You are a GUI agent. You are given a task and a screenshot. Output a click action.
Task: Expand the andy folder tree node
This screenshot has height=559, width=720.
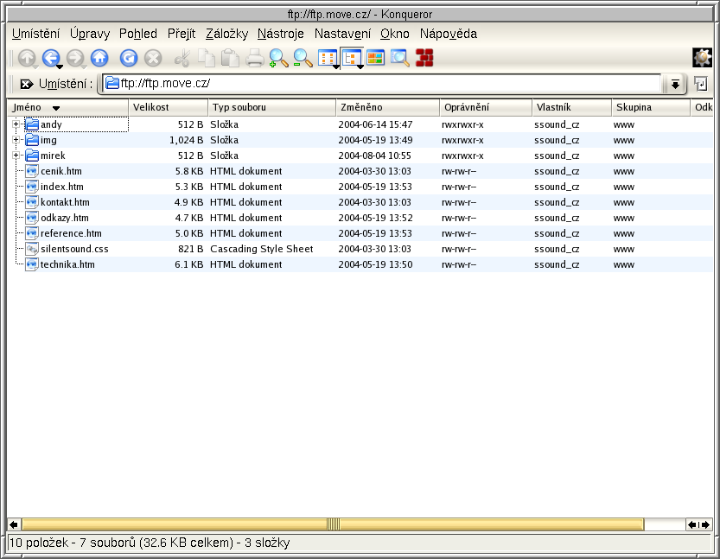(x=16, y=124)
